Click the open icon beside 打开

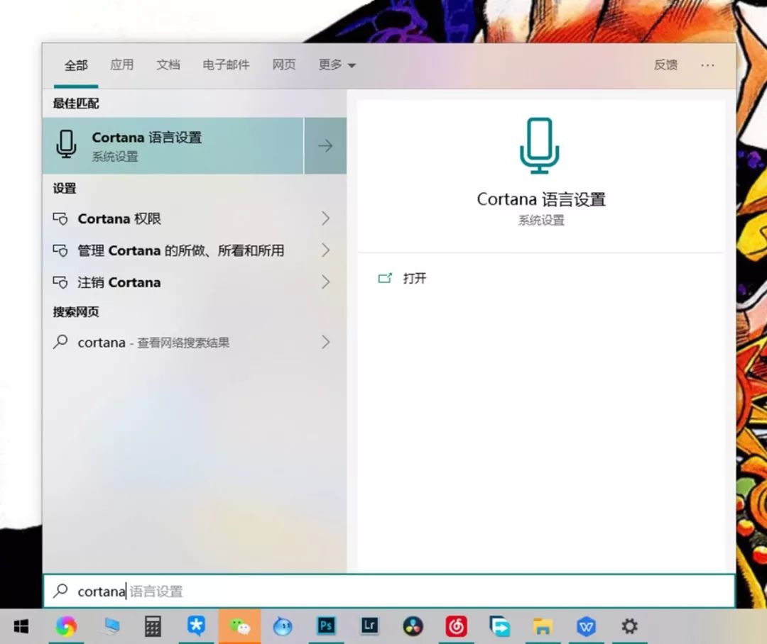pyautogui.click(x=385, y=278)
